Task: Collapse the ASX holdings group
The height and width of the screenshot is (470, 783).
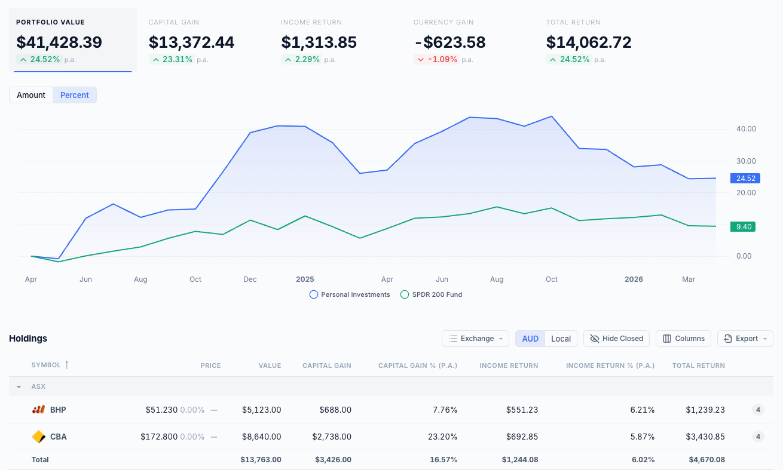Action: tap(18, 386)
